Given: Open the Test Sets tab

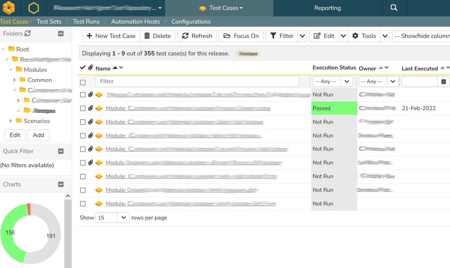Looking at the screenshot, I should click(49, 22).
